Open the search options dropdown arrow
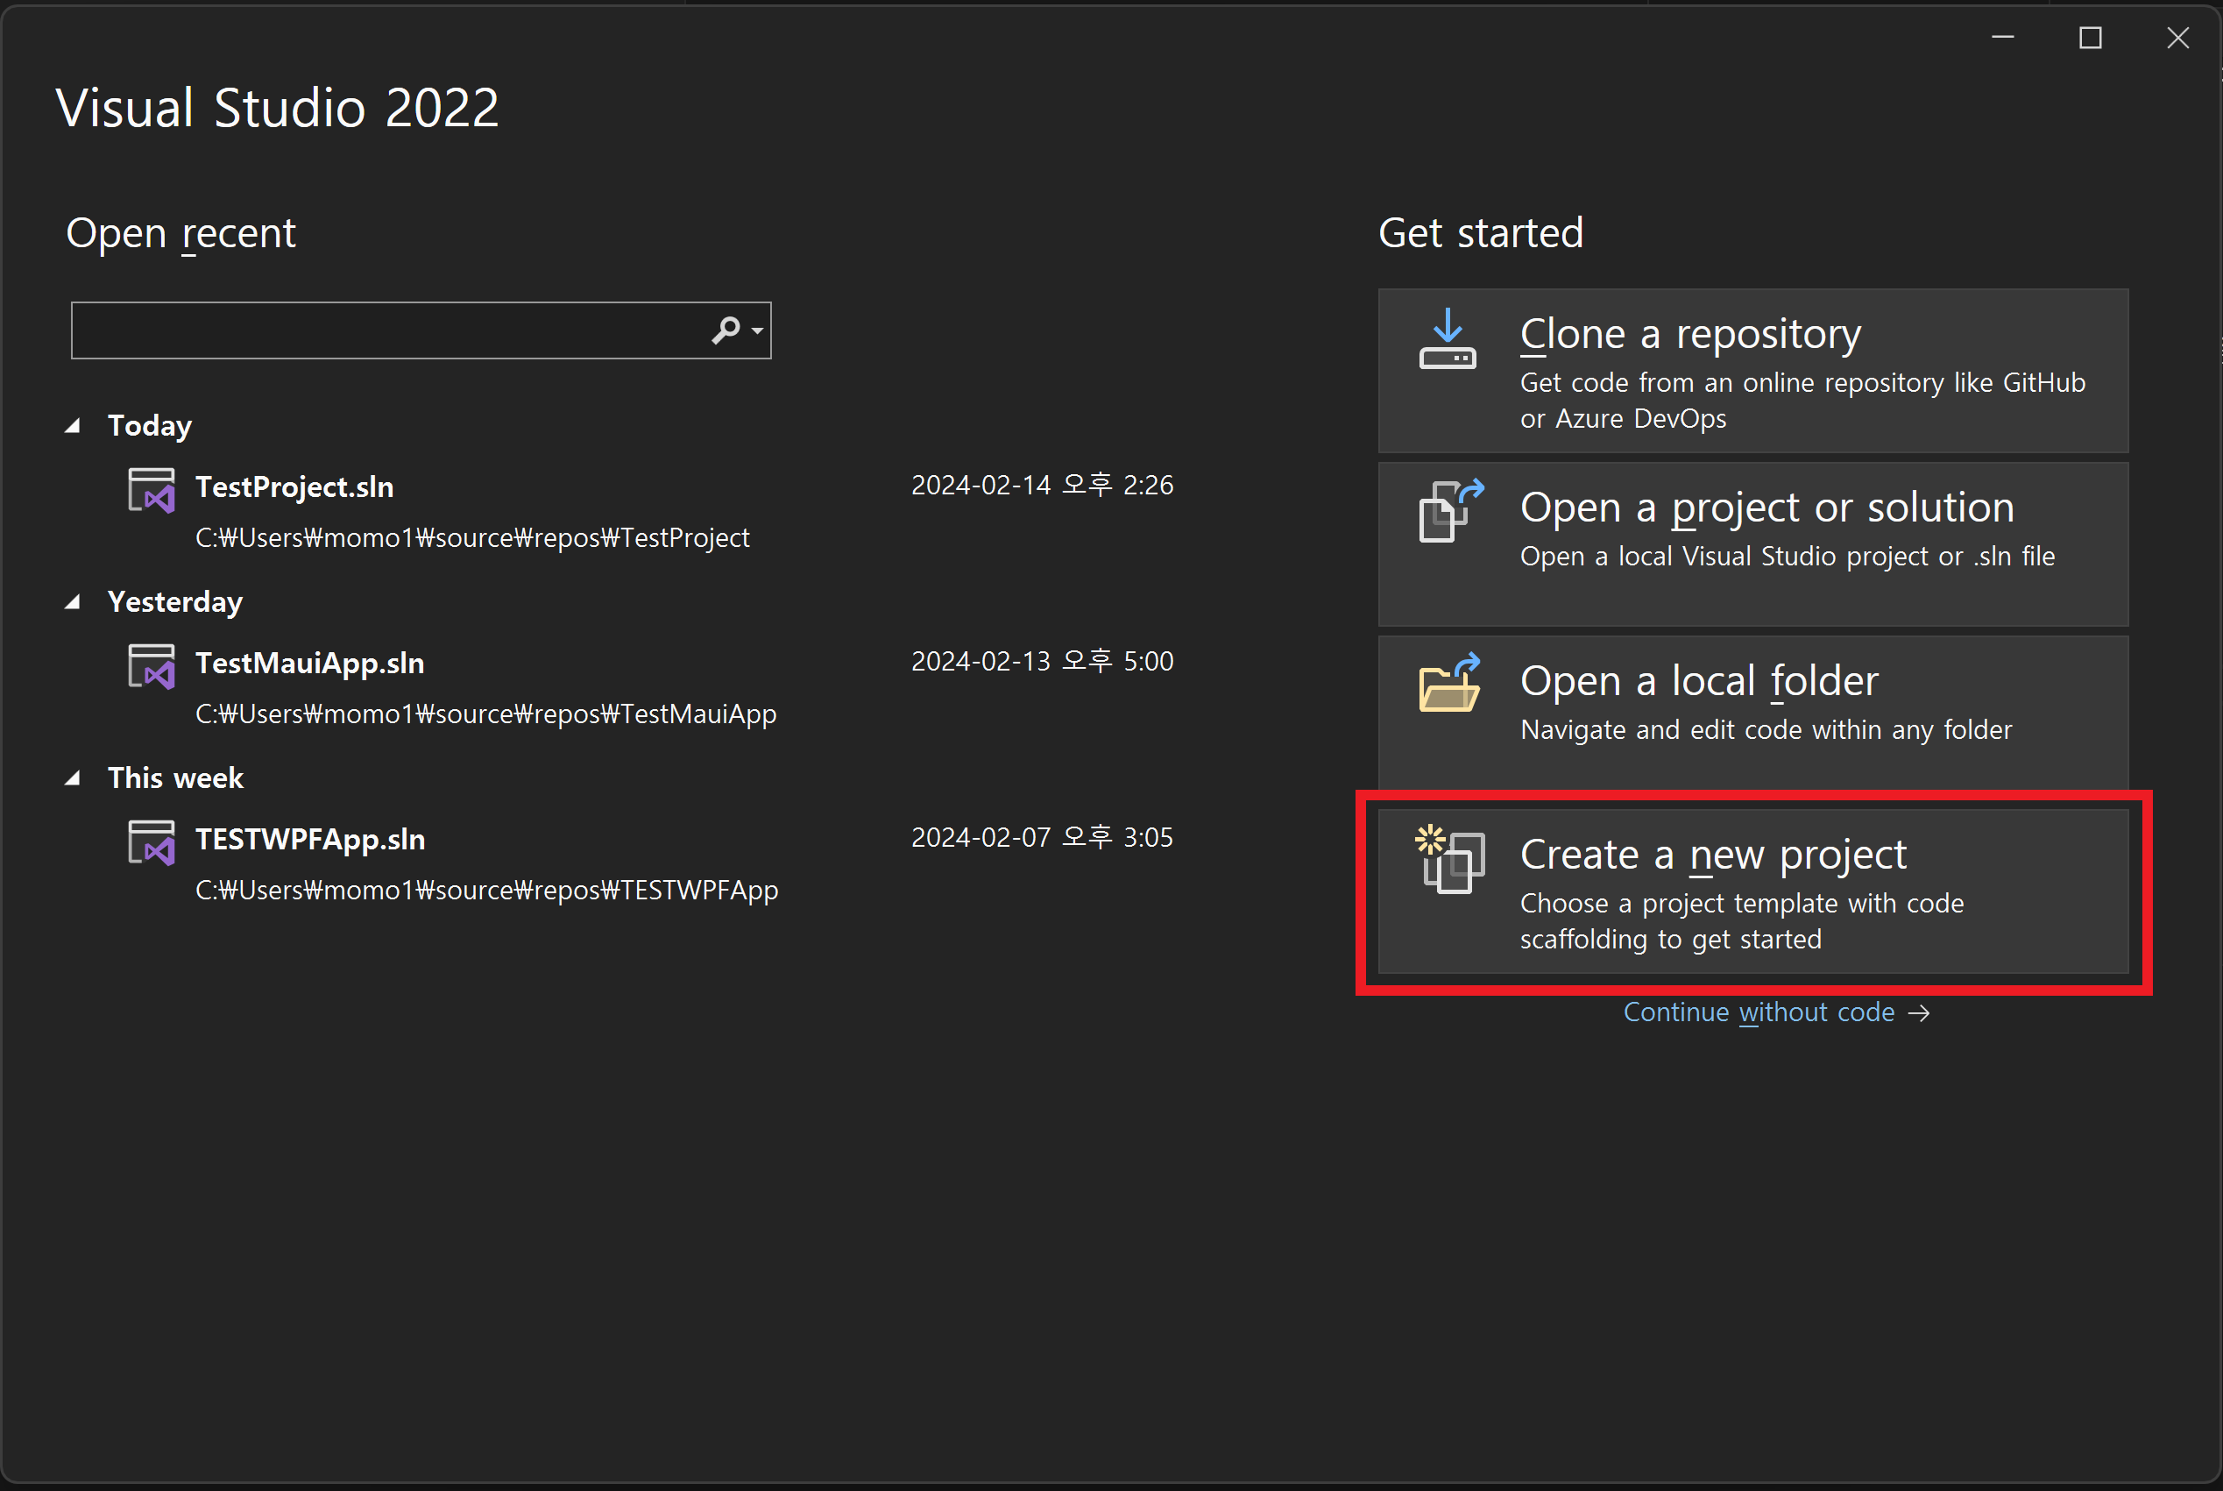The image size is (2223, 1491). pos(757,331)
